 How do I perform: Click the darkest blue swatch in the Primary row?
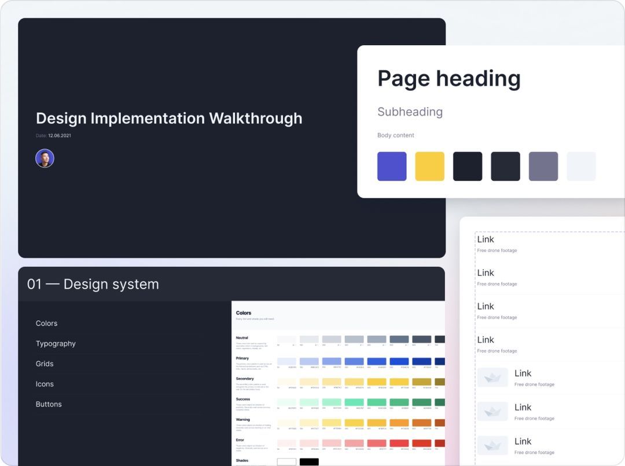440,361
